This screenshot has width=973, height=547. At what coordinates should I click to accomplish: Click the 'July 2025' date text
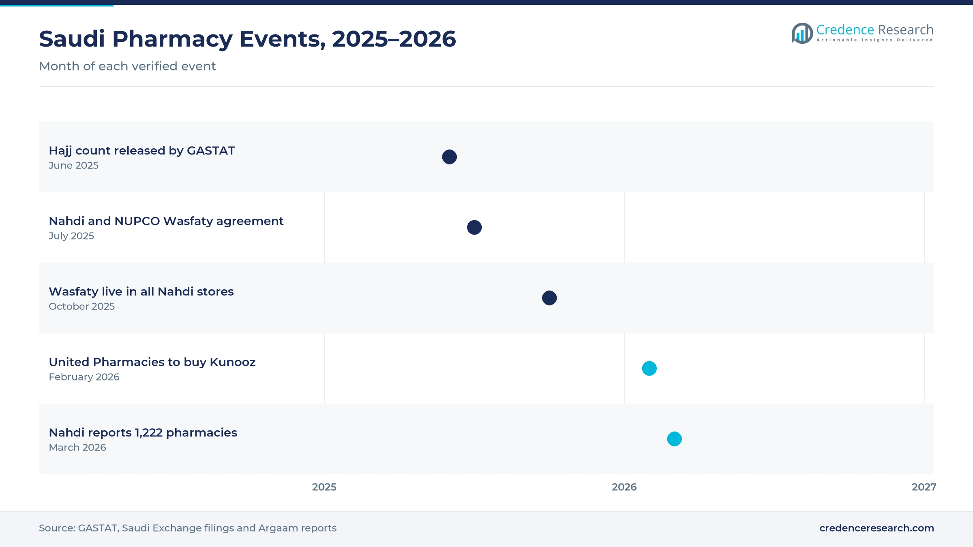tap(71, 236)
